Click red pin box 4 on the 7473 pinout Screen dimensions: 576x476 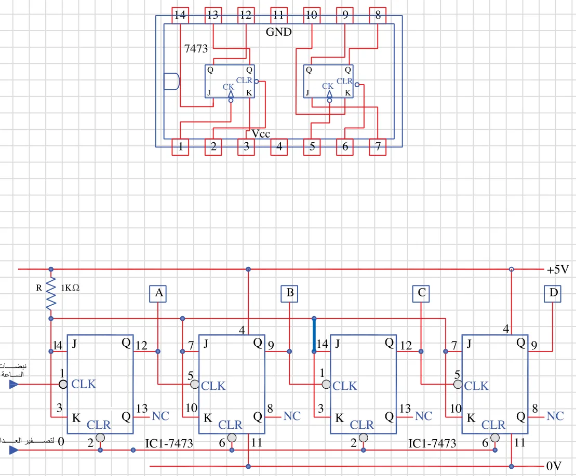279,147
